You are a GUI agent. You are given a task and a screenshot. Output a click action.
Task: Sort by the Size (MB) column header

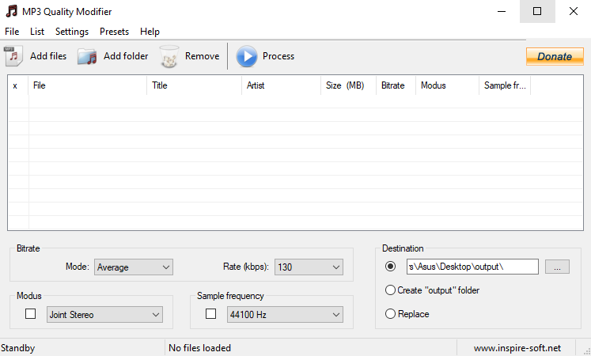(349, 85)
